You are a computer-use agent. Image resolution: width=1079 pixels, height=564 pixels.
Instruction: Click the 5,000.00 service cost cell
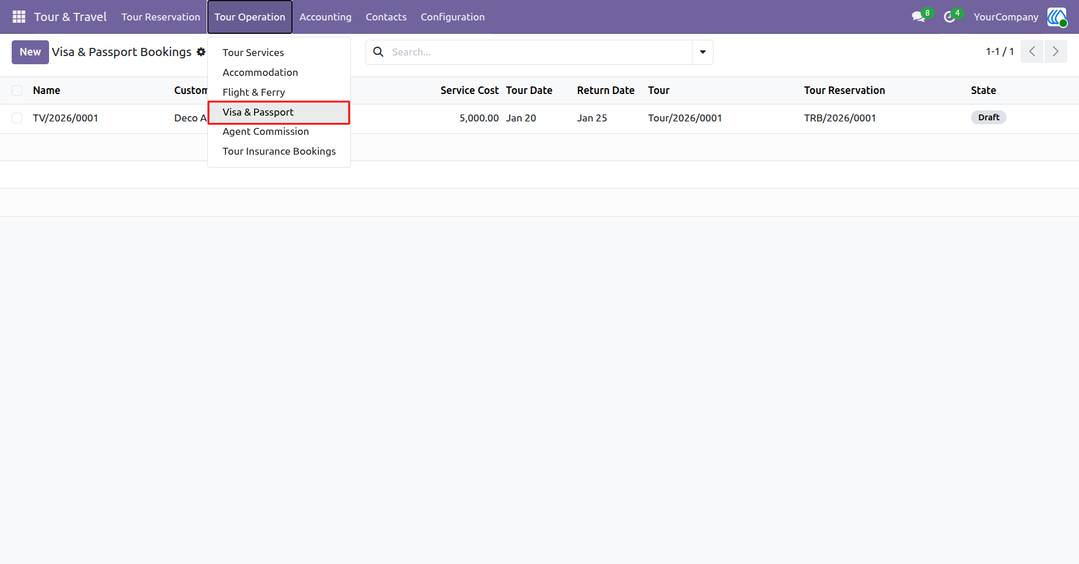coord(479,118)
